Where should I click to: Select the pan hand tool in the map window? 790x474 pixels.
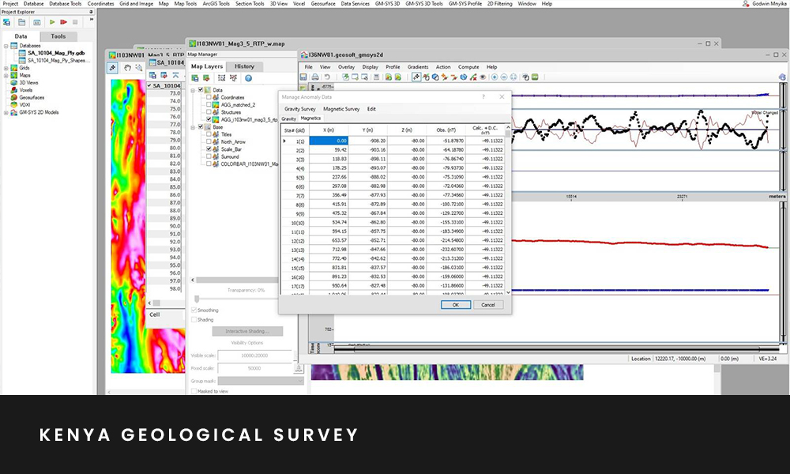click(x=127, y=68)
